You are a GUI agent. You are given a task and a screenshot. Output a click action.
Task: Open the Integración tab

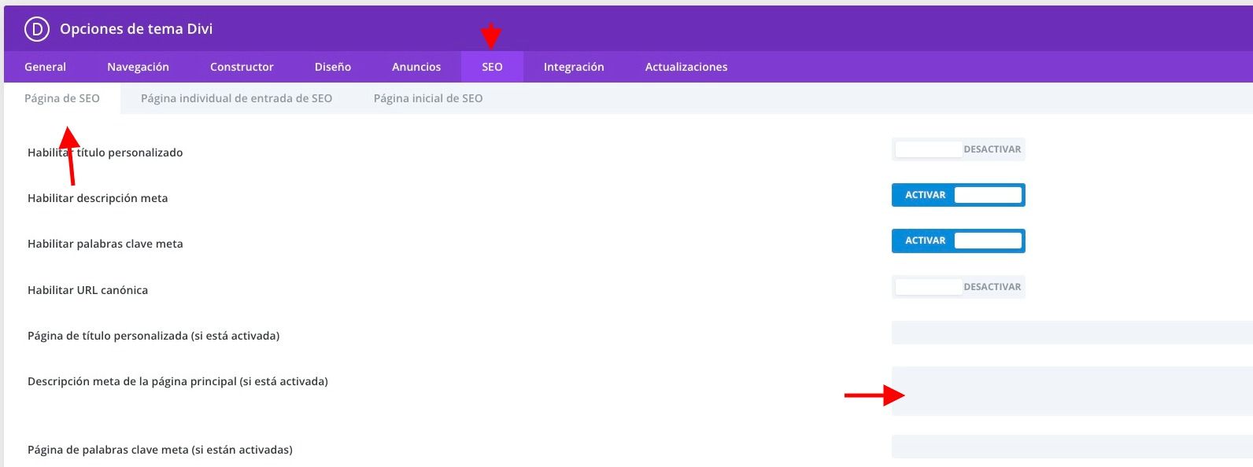coord(574,67)
